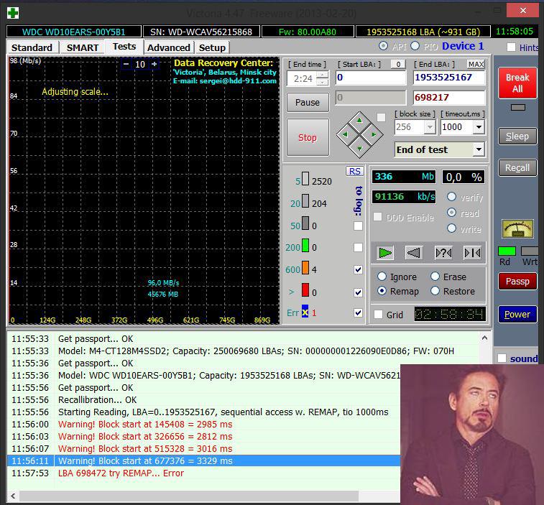Check the 200 ms to-log checkbox

pyautogui.click(x=358, y=247)
